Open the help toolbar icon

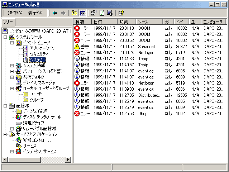(x=121, y=13)
